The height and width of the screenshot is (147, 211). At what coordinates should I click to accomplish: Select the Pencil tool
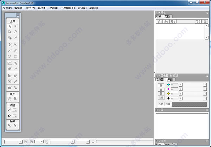[15, 51]
